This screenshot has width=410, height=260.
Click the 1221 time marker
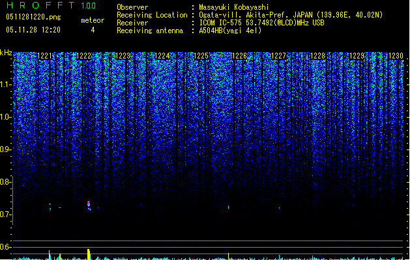tap(45, 56)
